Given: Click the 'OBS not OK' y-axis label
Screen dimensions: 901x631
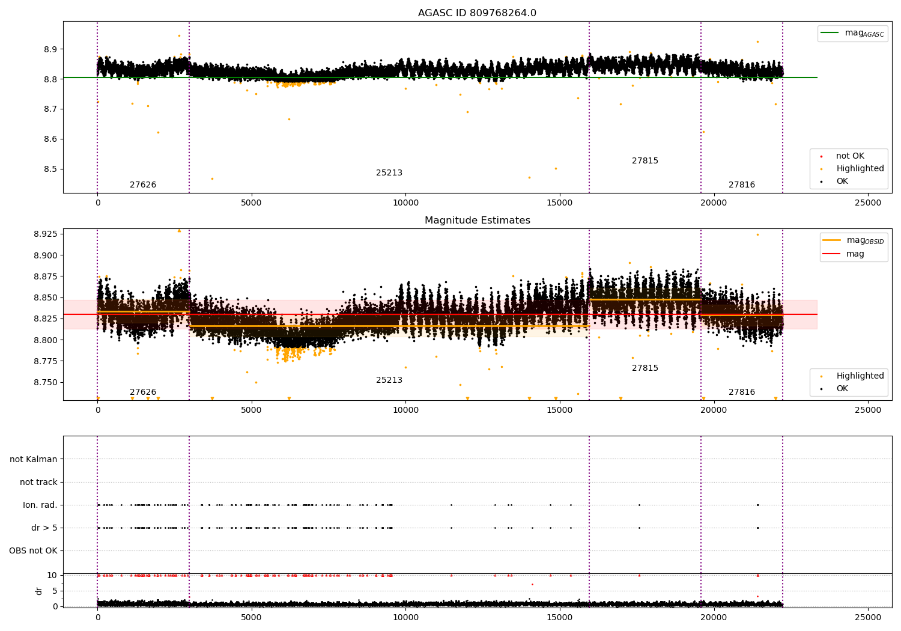Looking at the screenshot, I should [34, 551].
